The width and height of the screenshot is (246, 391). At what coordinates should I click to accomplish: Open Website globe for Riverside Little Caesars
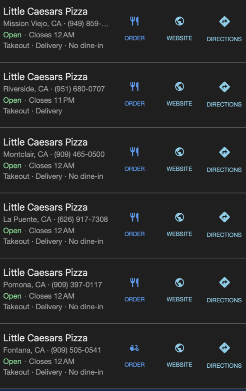click(179, 87)
